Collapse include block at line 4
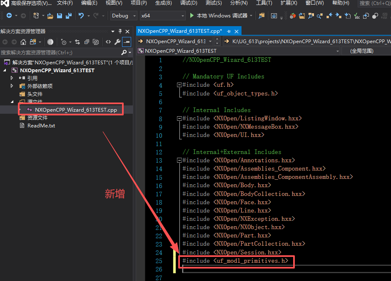Screen dimensions: 391x281 point(179,85)
